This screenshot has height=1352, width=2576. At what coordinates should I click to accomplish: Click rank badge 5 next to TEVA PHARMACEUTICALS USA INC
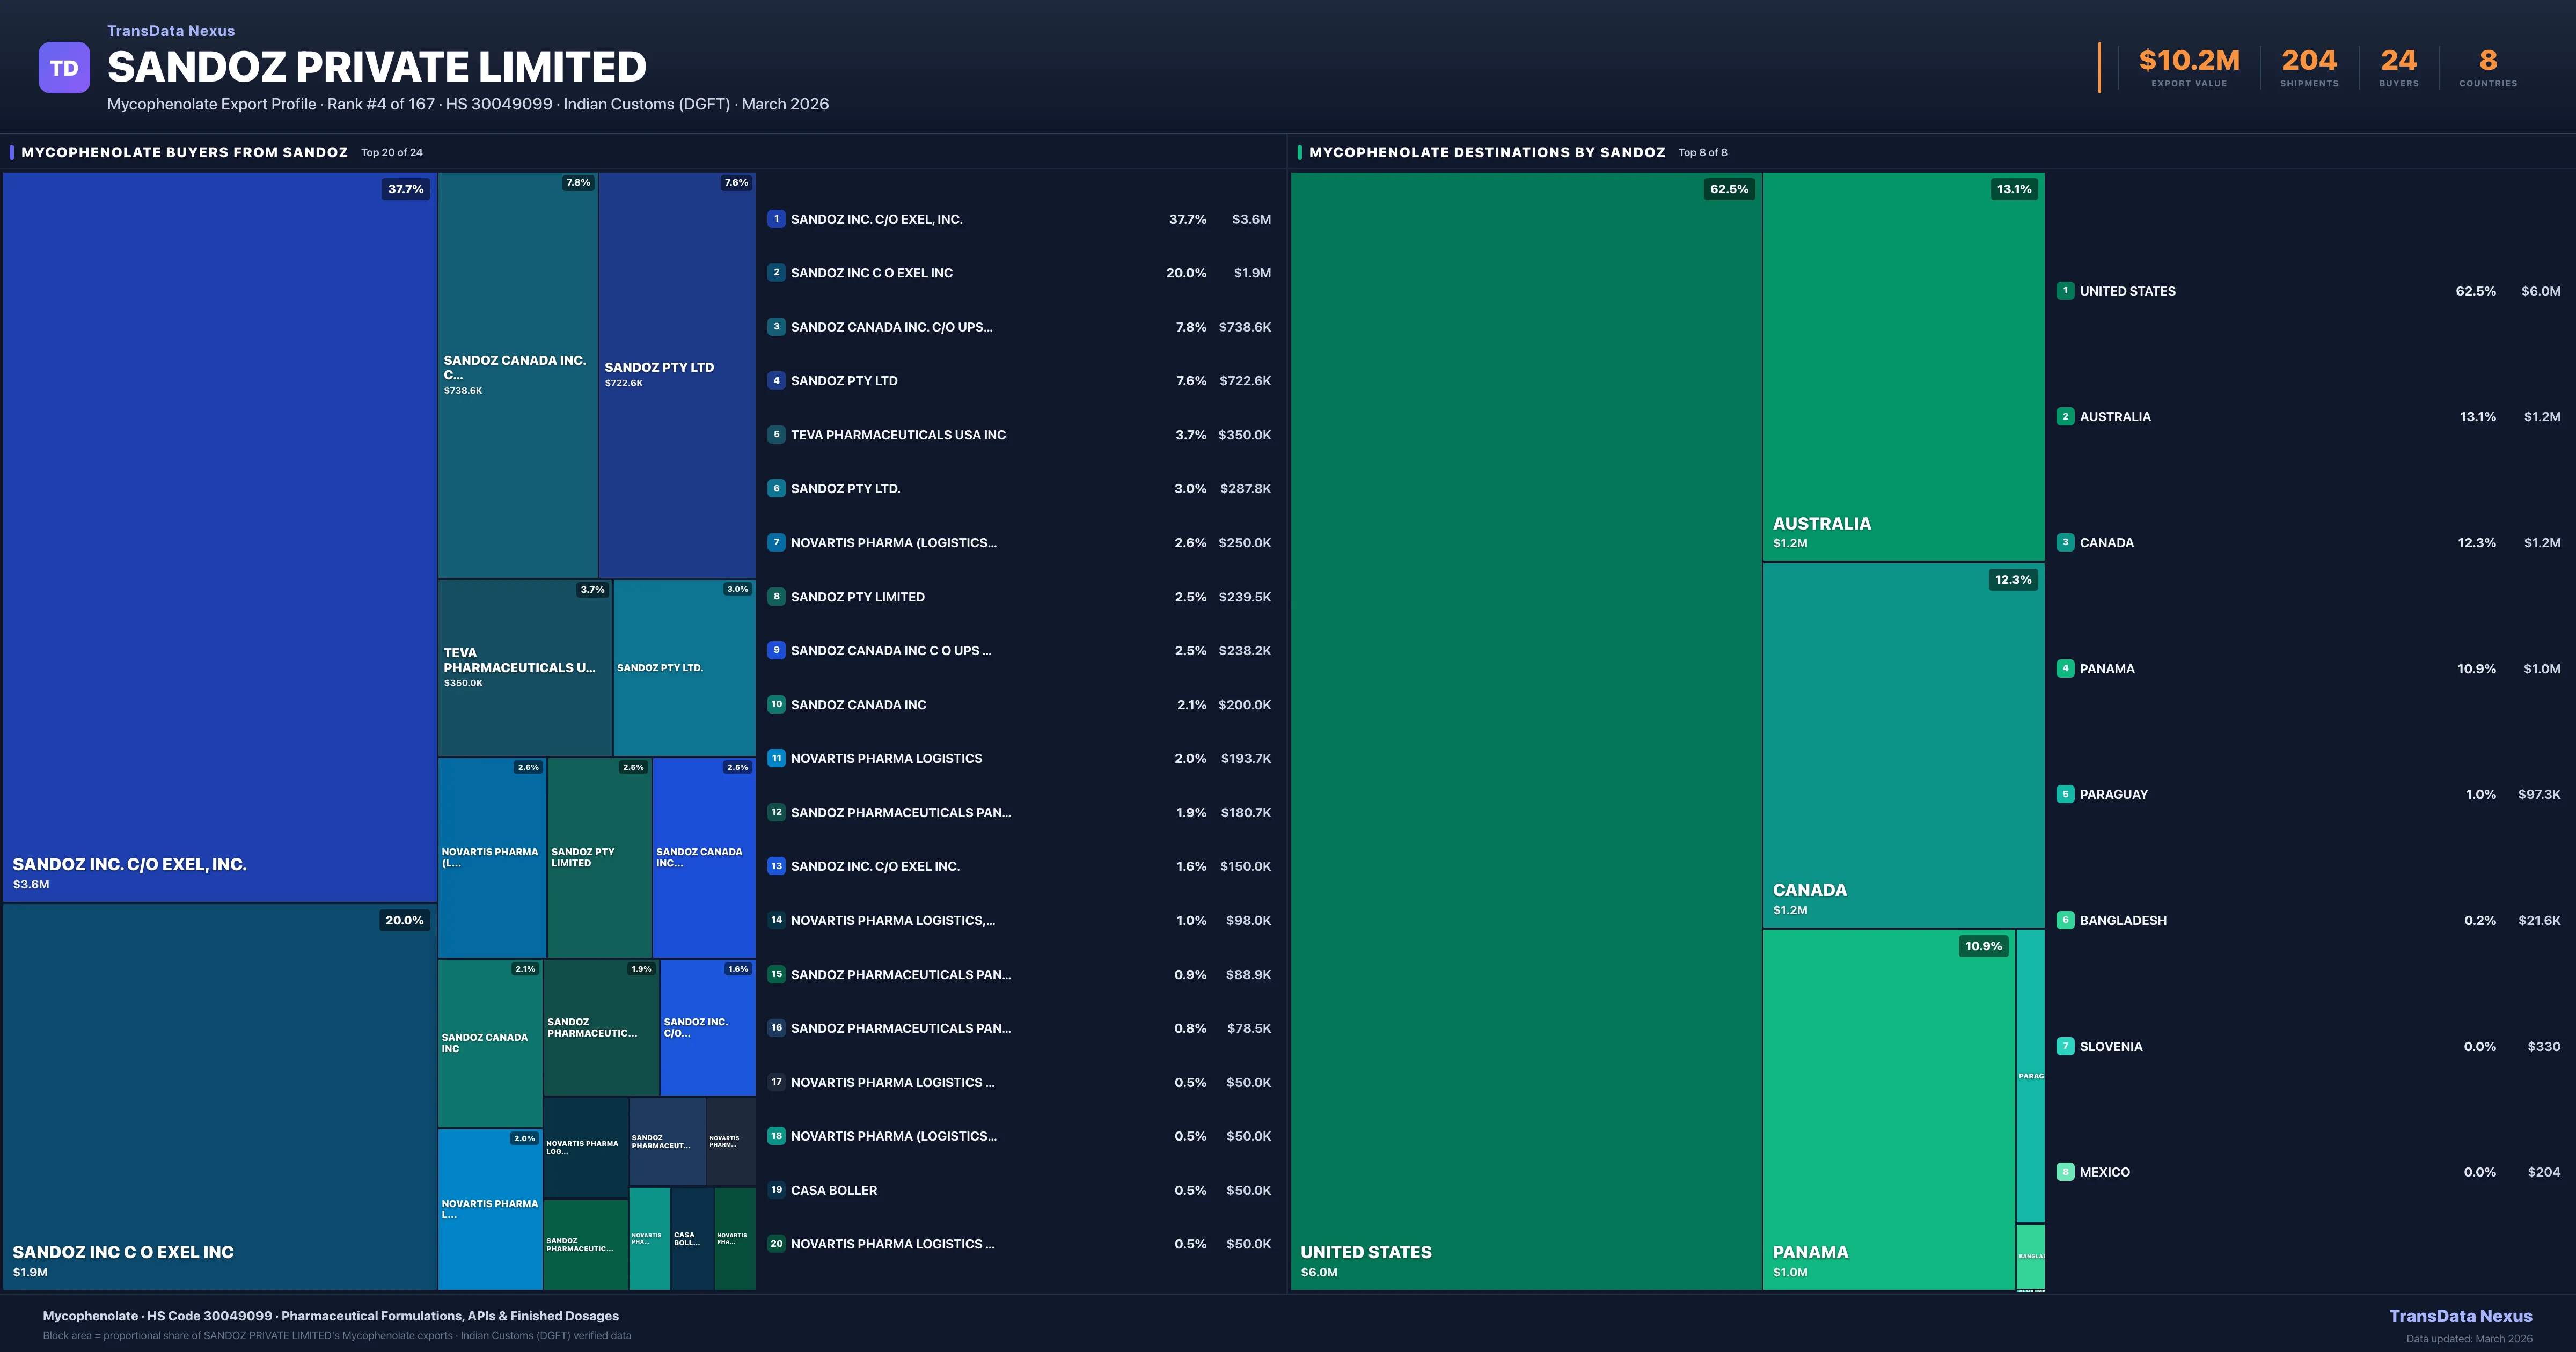pos(776,435)
